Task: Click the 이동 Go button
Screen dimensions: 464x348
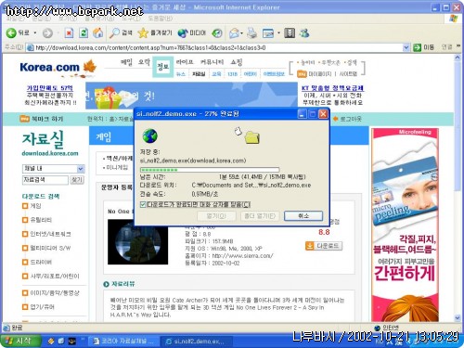Action: (x=424, y=47)
